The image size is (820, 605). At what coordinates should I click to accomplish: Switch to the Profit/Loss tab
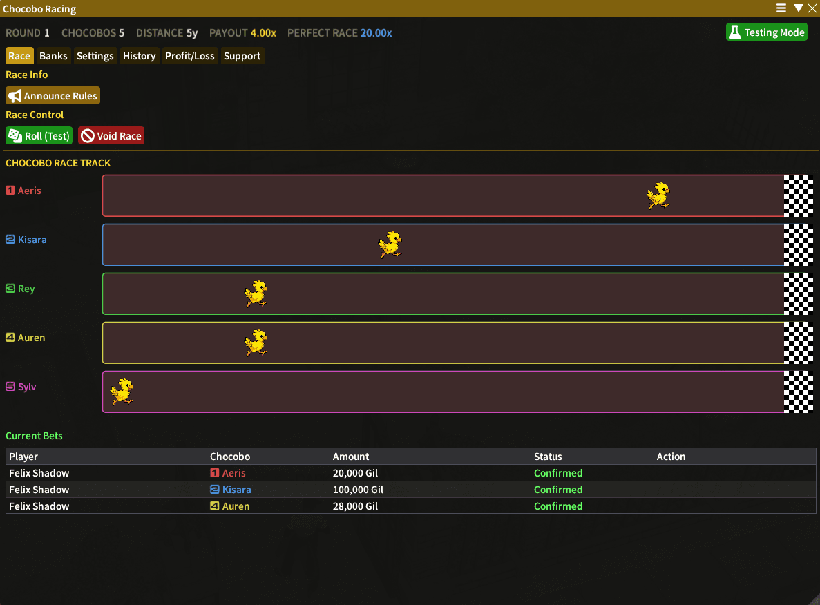pyautogui.click(x=190, y=56)
